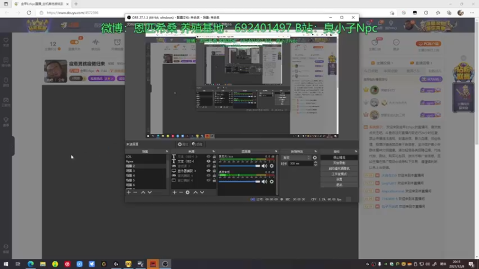Remove selected source with the minus icon
The width and height of the screenshot is (479, 269).
pos(181,192)
